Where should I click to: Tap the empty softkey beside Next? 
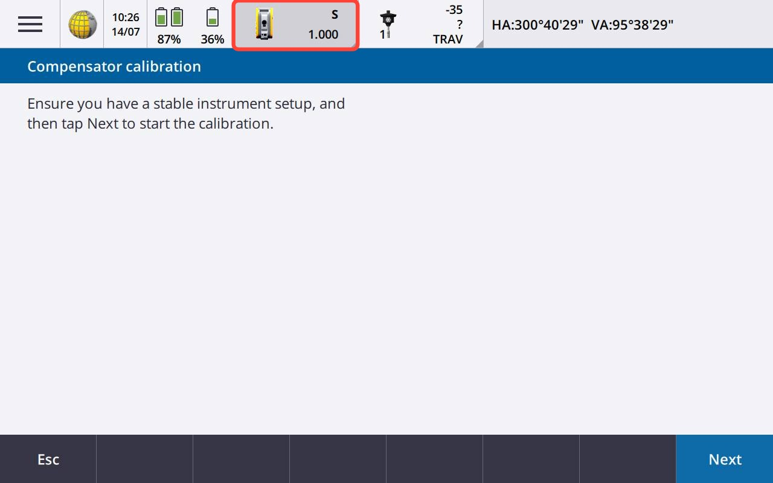(x=628, y=459)
